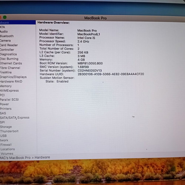Open Locations under Network
Viewport: 185px width, 185px height.
click(8, 149)
